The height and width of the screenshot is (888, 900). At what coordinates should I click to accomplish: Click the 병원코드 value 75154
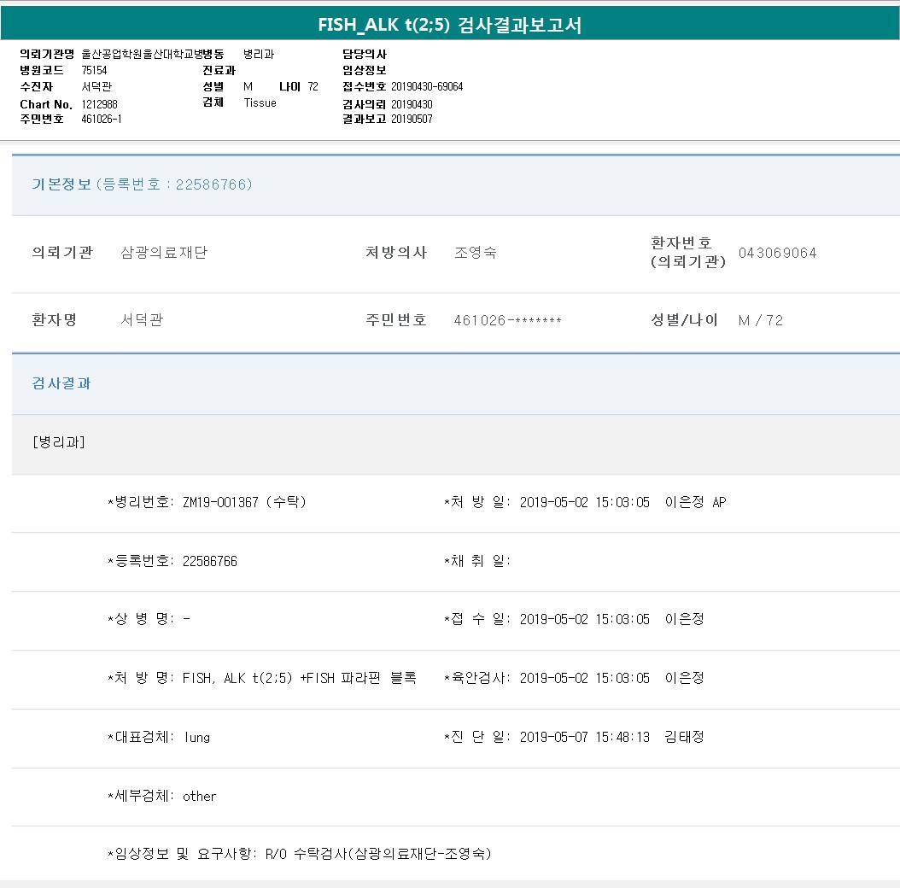point(95,70)
